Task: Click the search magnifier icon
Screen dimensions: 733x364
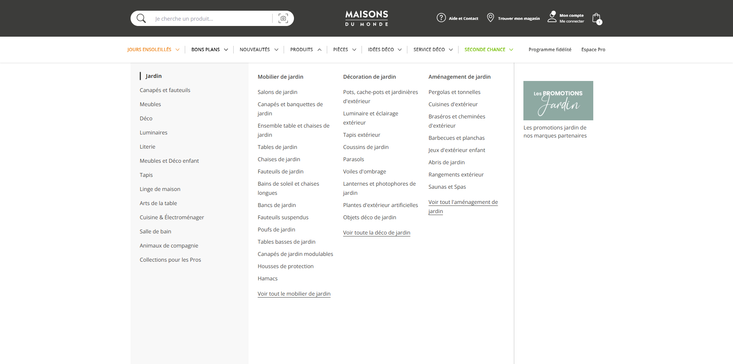Action: pyautogui.click(x=141, y=18)
